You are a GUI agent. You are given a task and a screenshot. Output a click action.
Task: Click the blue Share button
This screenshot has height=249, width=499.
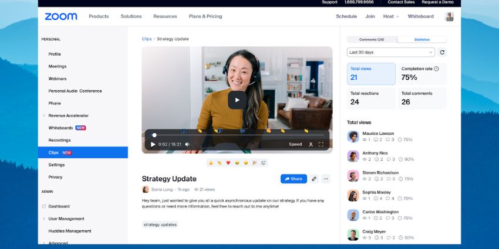tap(294, 179)
